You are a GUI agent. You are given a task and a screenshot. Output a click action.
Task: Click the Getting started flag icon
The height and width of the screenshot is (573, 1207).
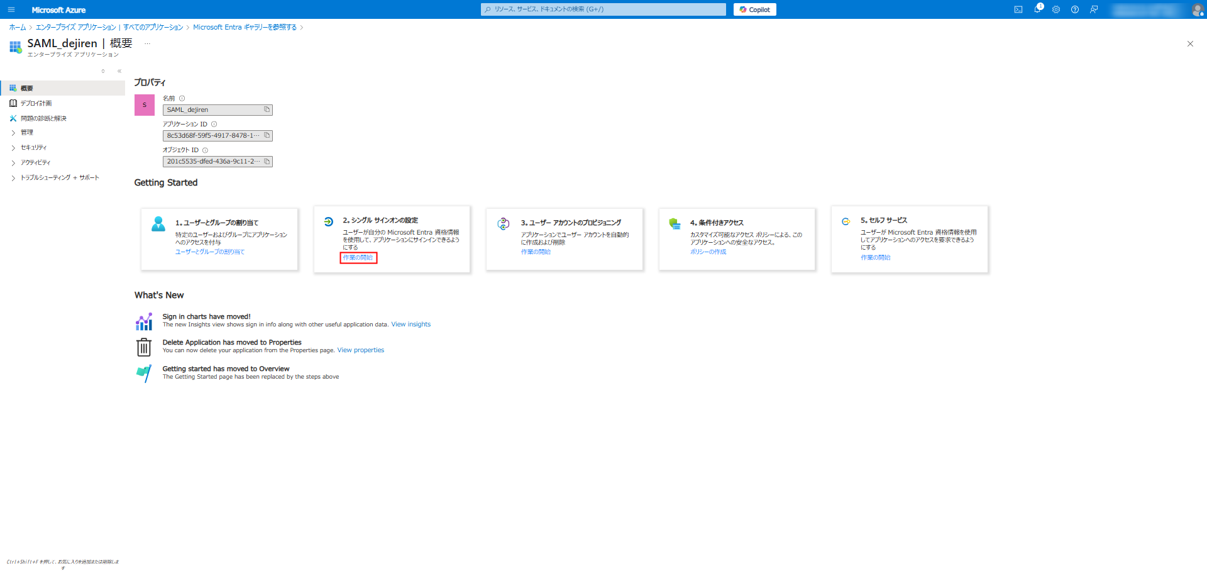pos(144,374)
